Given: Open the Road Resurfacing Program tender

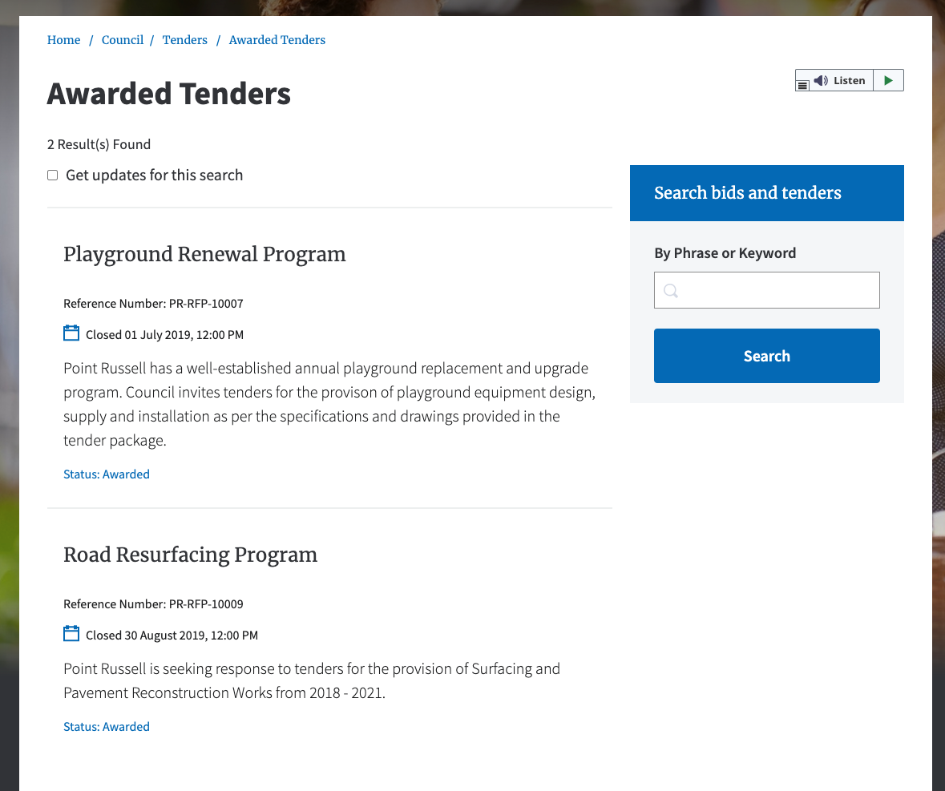Looking at the screenshot, I should [x=190, y=555].
